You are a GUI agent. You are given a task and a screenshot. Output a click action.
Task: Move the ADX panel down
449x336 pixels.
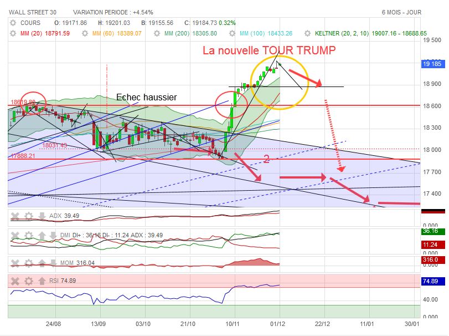(x=42, y=216)
